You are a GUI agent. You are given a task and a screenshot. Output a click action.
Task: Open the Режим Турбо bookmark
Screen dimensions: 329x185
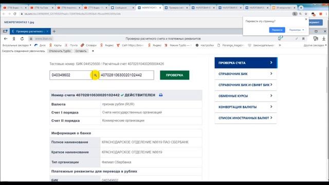click(x=178, y=45)
